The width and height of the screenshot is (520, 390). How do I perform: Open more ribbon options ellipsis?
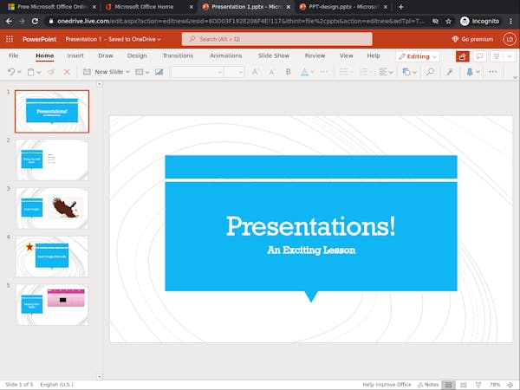pyautogui.click(x=493, y=72)
